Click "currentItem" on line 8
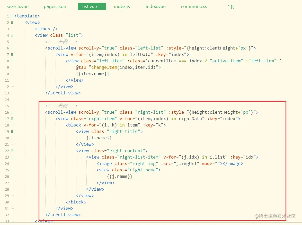The image size is (302, 225). coord(162,61)
